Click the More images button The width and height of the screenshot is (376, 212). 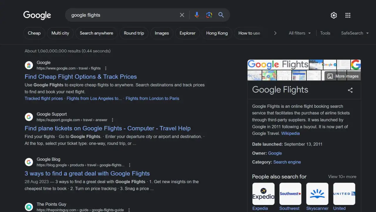pos(343,76)
